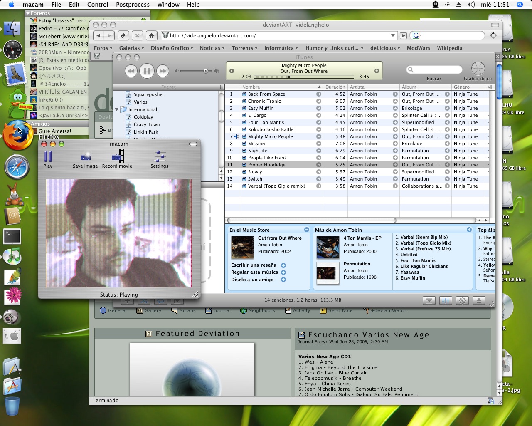Select the Coldplay playlist
Screen dimensions: 532x426
(143, 117)
